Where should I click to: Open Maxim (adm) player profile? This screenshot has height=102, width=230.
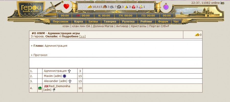click(53, 76)
